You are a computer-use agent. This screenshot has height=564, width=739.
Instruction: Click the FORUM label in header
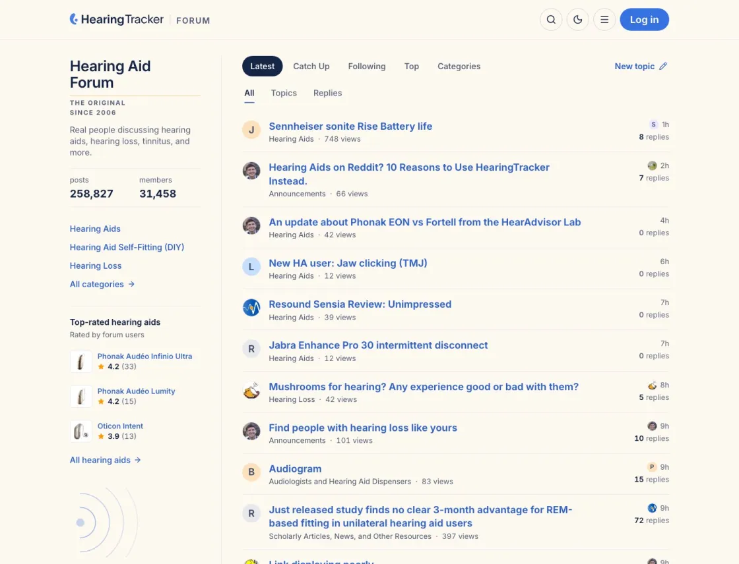click(193, 20)
